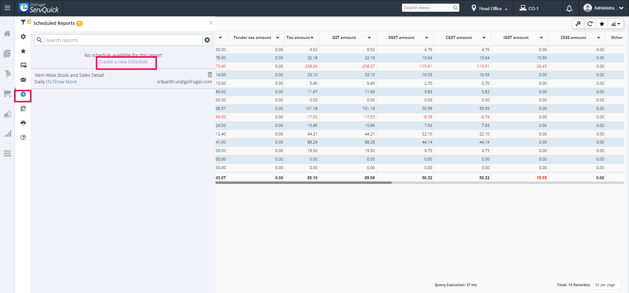Open the Administrator account dropdown
629x293 pixels.
coord(603,8)
